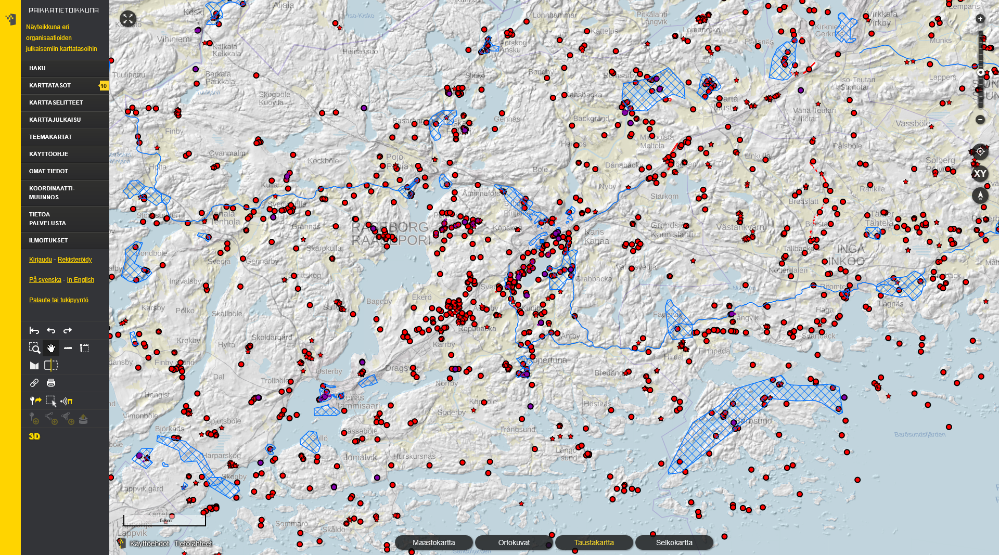Click the XY coordinates button
Viewport: 999px width, 555px height.
tap(980, 174)
